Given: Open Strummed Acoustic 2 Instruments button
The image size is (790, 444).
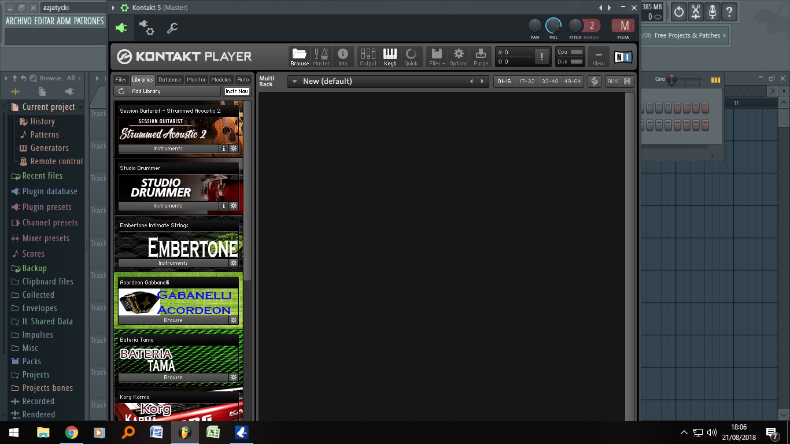Looking at the screenshot, I should click(168, 149).
